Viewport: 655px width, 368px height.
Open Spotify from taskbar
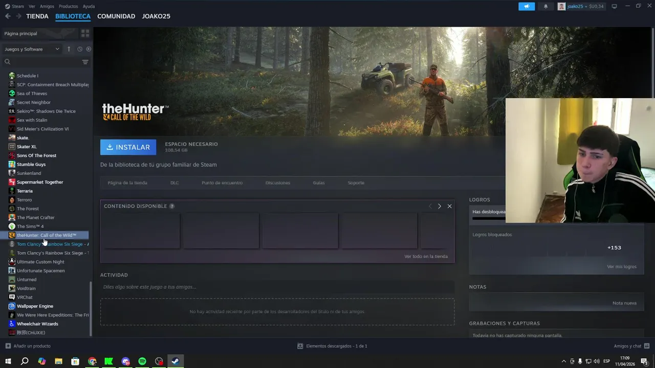point(142,361)
